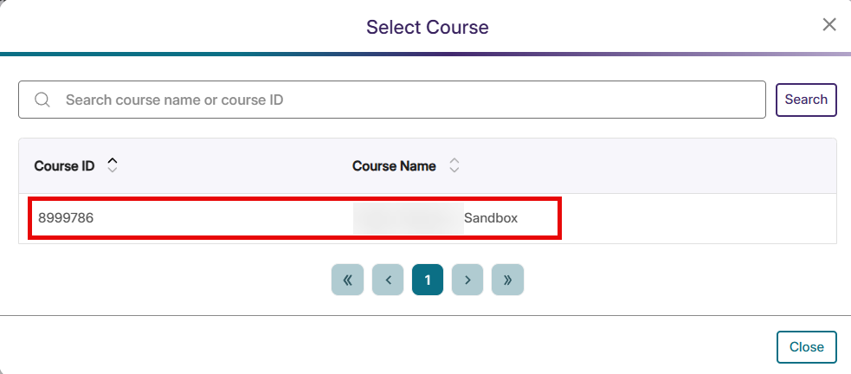
Task: Select course ID 8999786
Action: click(x=66, y=218)
